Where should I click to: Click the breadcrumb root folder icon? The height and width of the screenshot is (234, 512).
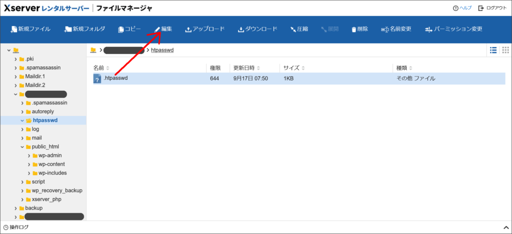click(x=93, y=50)
